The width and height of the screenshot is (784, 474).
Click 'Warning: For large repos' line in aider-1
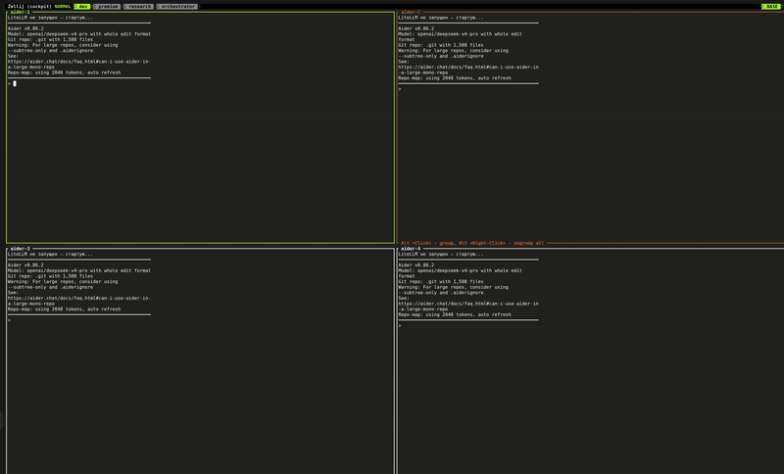(x=63, y=45)
